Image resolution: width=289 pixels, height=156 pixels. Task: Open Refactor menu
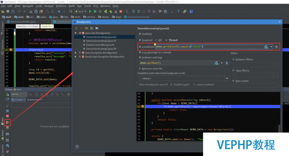61,6
